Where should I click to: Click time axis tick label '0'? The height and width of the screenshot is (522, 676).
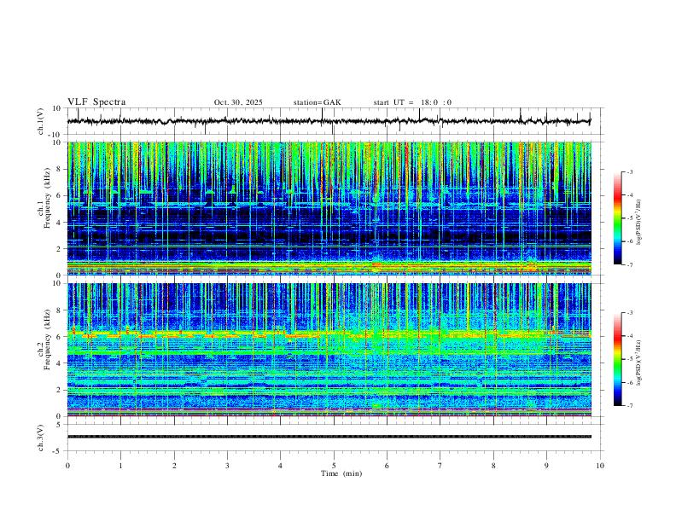[x=67, y=466]
